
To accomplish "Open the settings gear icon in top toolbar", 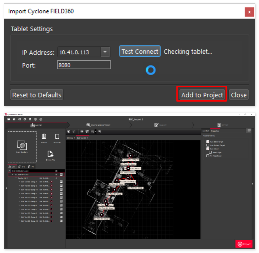I will pyautogui.click(x=25, y=119).
